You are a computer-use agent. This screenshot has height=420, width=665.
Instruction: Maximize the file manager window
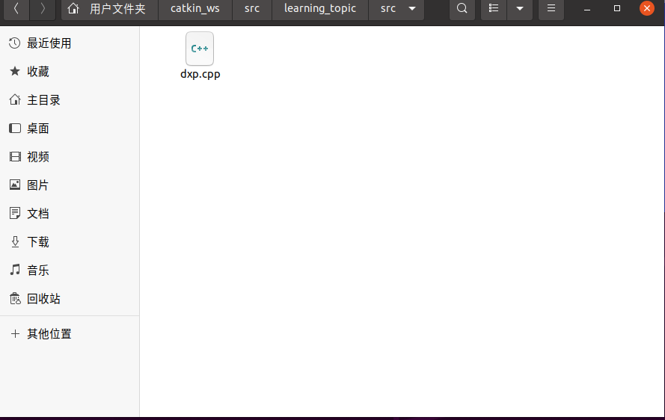pyautogui.click(x=617, y=8)
